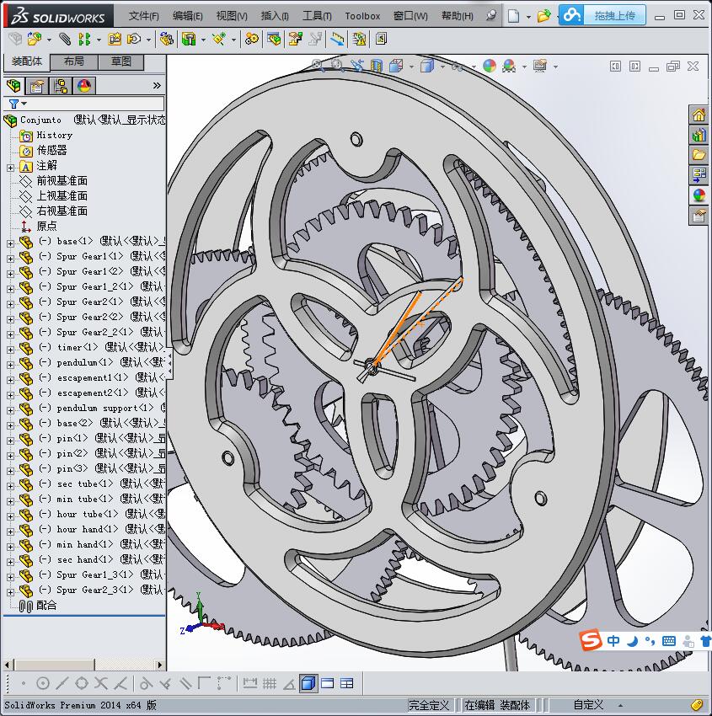This screenshot has width=712, height=716.
Task: Toggle the shaded 3D box button in bottom toolbar
Action: point(308,683)
